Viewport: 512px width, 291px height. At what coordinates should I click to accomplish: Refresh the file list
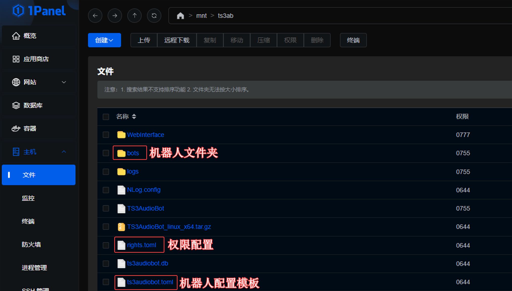(x=154, y=16)
